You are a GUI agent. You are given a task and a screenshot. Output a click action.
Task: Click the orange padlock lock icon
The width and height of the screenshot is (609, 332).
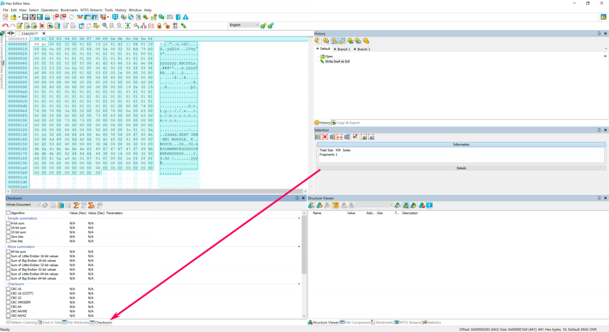tap(159, 26)
